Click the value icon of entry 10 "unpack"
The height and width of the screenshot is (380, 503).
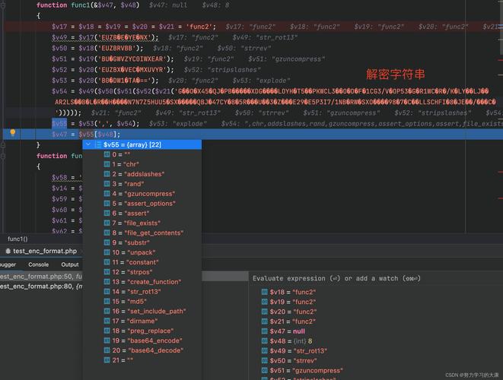(x=107, y=252)
